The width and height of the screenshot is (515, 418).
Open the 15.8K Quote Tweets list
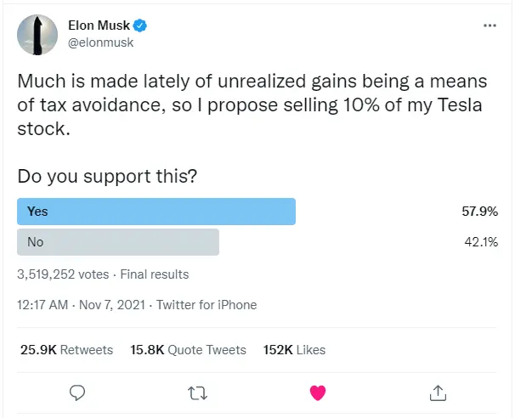(188, 350)
